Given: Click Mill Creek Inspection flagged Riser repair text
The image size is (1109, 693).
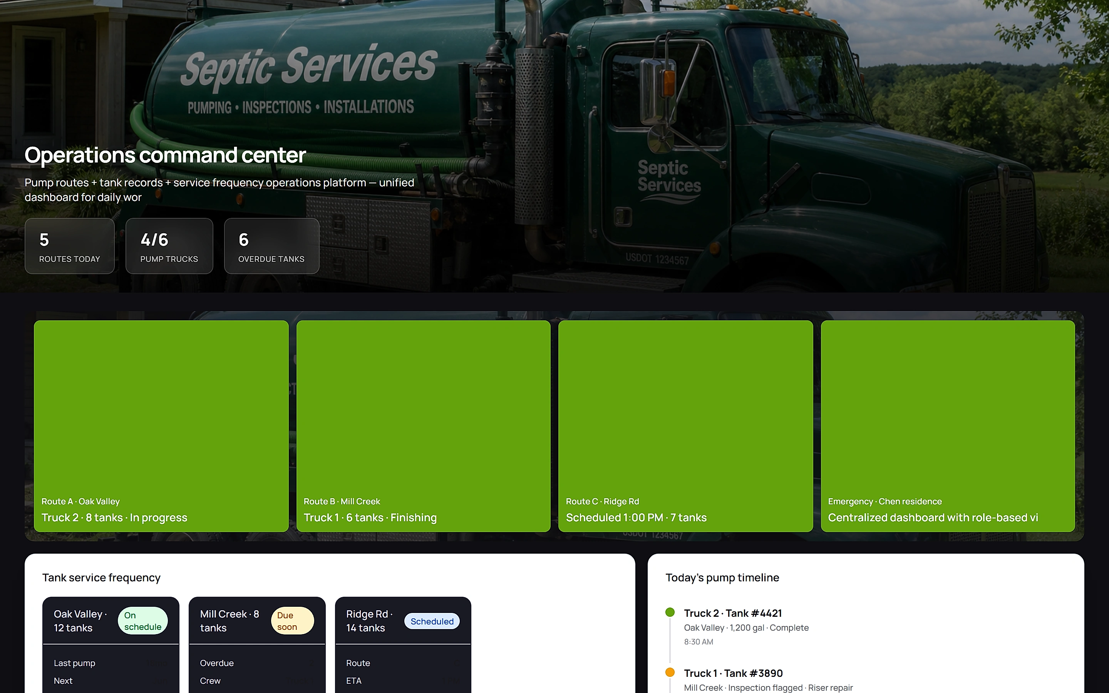Looking at the screenshot, I should tap(769, 688).
